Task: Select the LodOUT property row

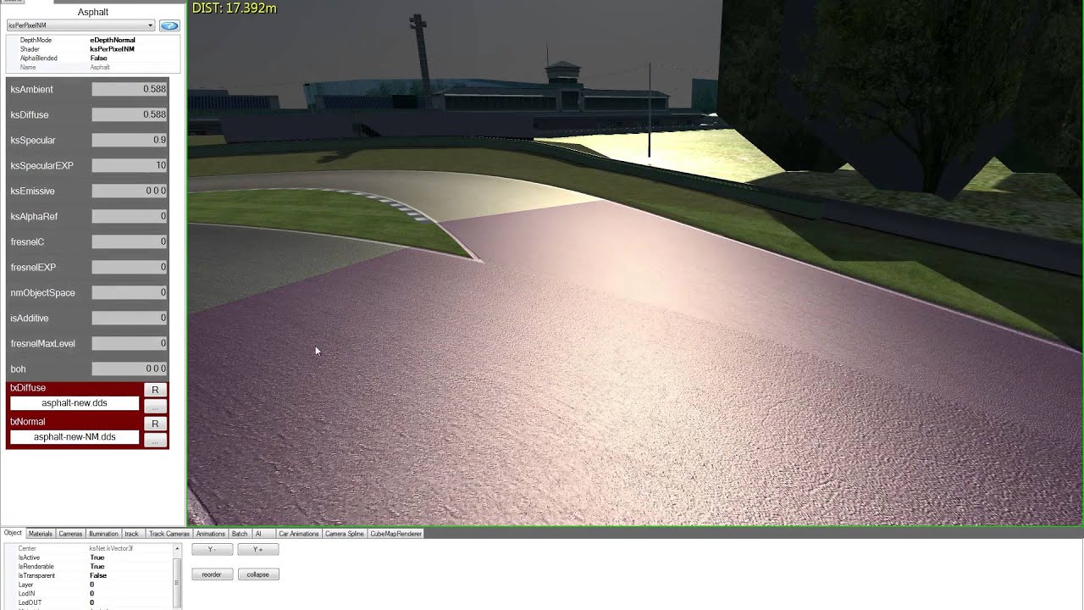Action: [89, 603]
